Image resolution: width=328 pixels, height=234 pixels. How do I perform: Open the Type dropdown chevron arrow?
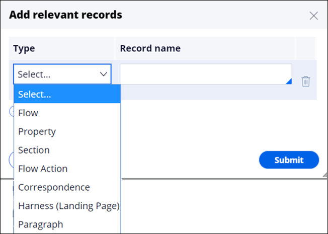[x=104, y=74]
